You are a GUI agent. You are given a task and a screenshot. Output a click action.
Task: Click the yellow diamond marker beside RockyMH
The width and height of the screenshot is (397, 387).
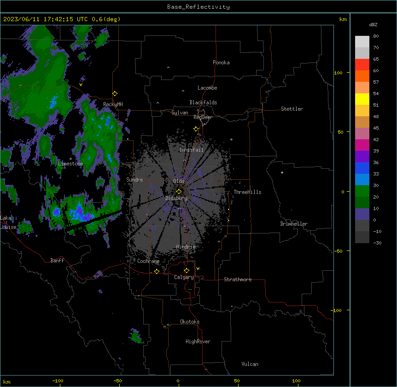(115, 94)
